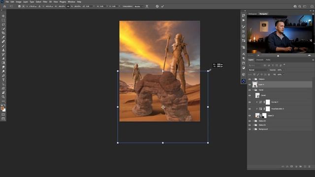The image size is (315, 177).
Task: Select the Eyedropper tool
Action: tap(3, 37)
